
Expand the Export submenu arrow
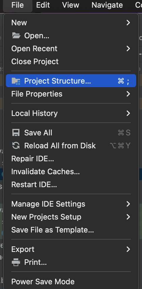tap(128, 249)
